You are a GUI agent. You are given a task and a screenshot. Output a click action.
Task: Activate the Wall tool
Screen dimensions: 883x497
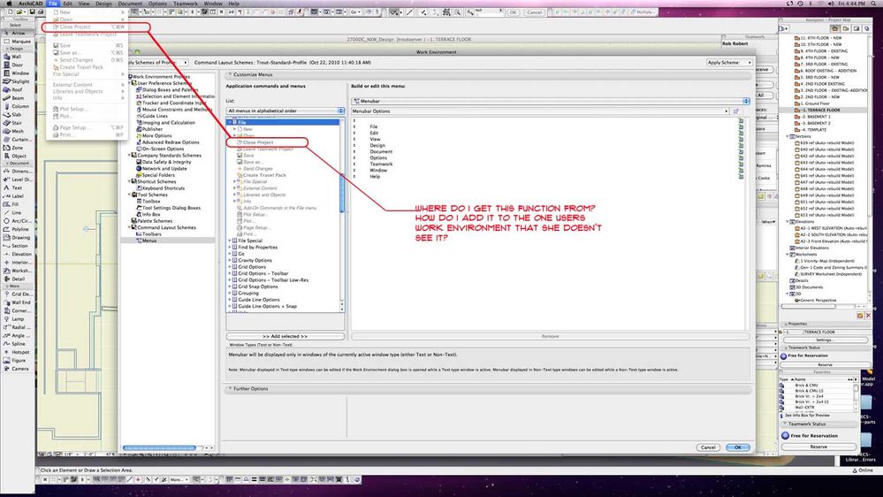[17, 57]
